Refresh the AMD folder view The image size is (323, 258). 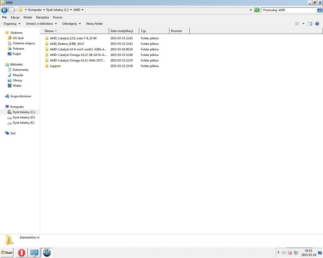tap(257, 10)
